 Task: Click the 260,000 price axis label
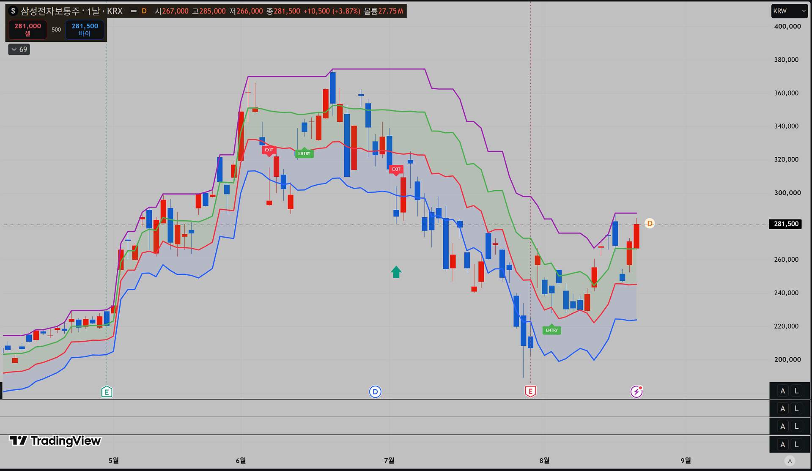(787, 260)
